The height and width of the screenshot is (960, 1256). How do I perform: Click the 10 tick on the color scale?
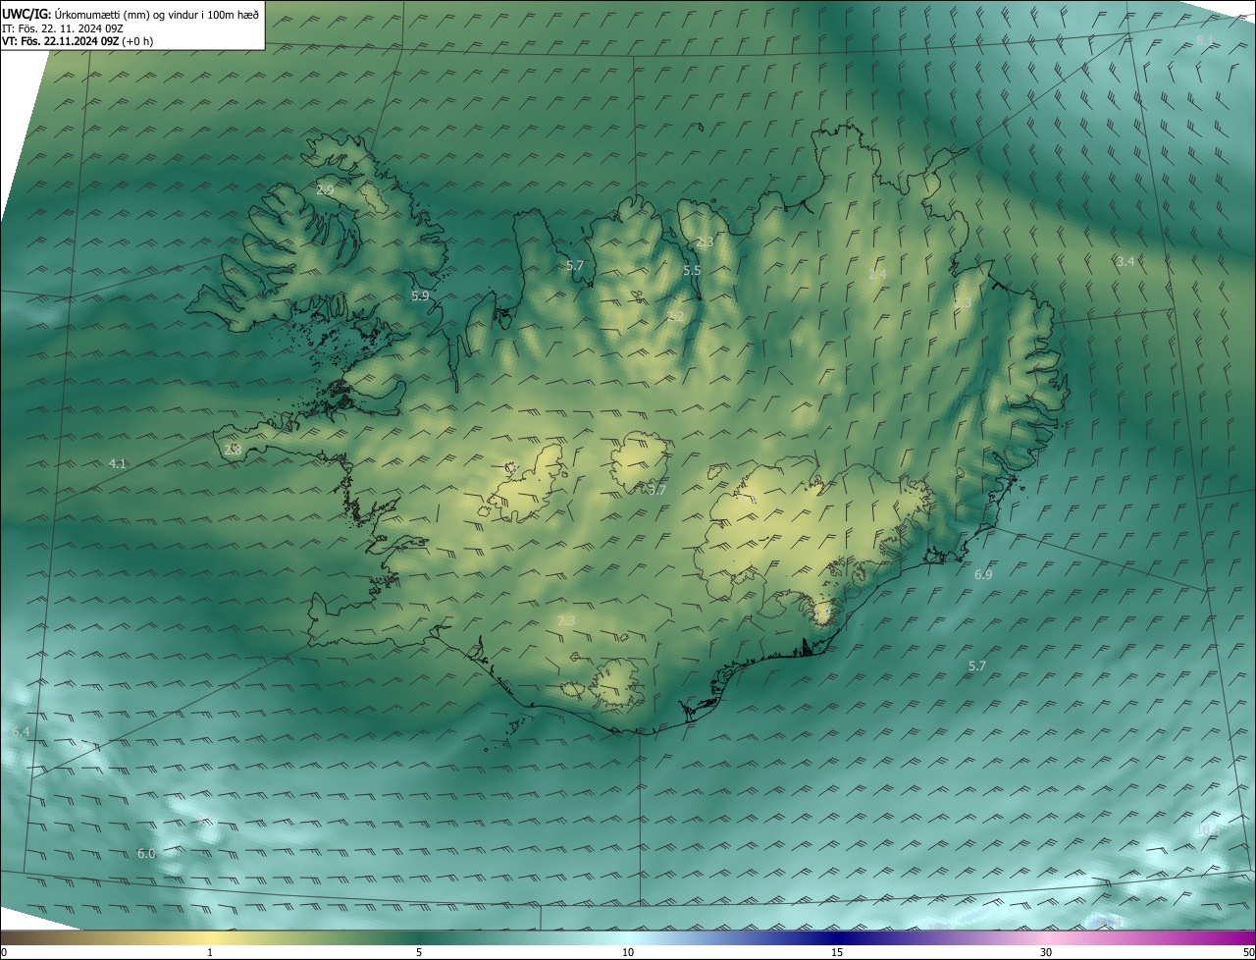pyautogui.click(x=628, y=952)
